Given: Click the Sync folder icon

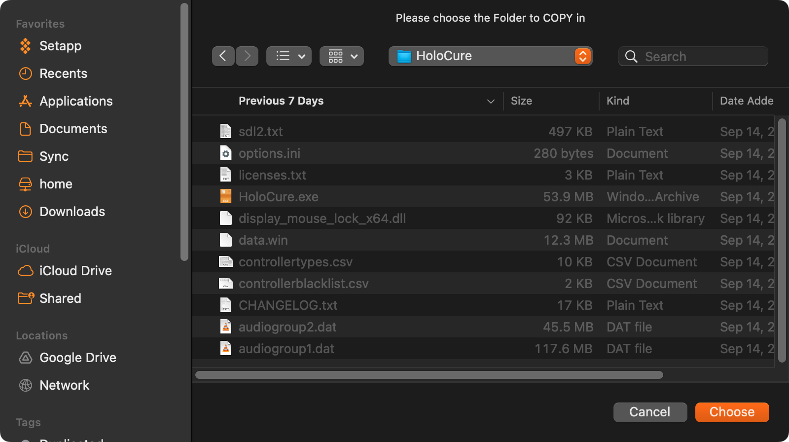Looking at the screenshot, I should tap(26, 156).
